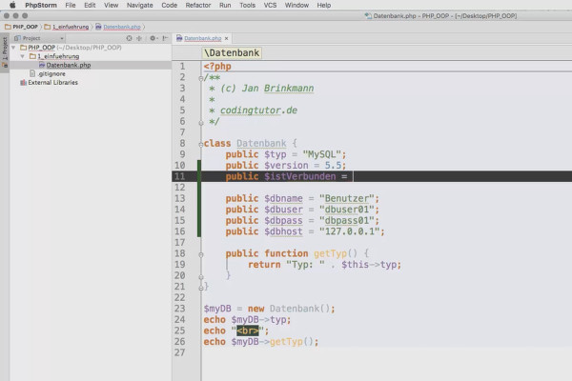This screenshot has height=381, width=572.
Task: Toggle the 1: Project side tool tab
Action: pyautogui.click(x=5, y=49)
